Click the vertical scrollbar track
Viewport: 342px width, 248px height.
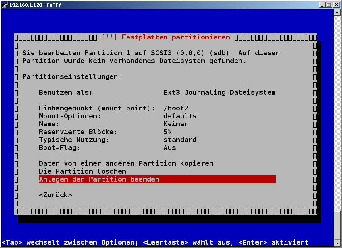[337, 125]
